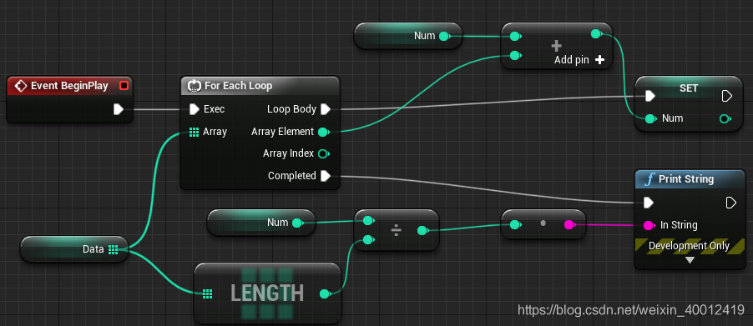This screenshot has width=753, height=326.
Task: Click LENGTH node array input pin
Action: point(208,293)
